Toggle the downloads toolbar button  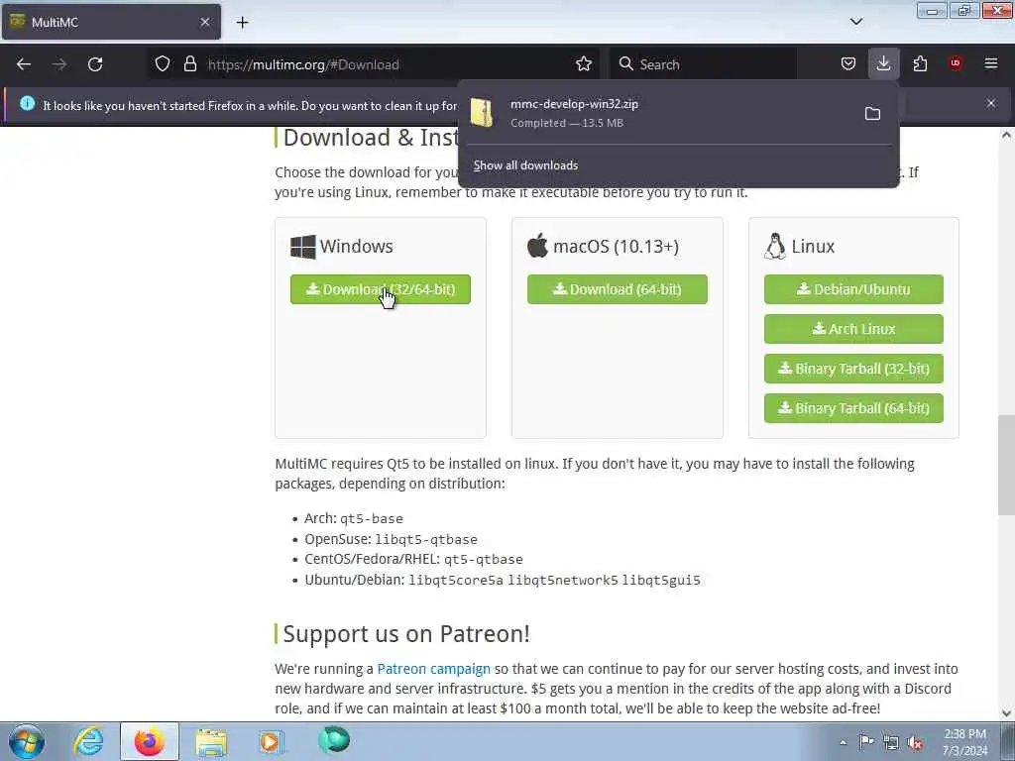(x=883, y=64)
